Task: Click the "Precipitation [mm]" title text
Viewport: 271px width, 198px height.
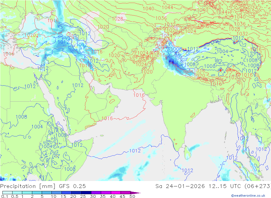Action: pyautogui.click(x=28, y=186)
